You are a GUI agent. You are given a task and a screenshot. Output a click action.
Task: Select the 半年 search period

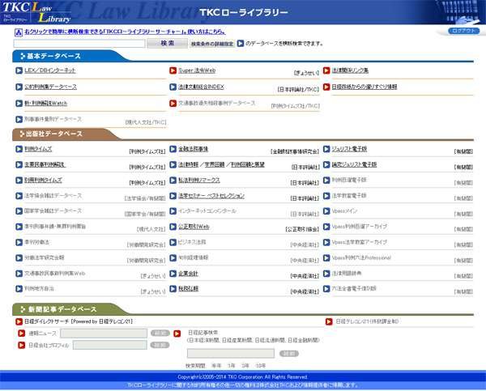(x=216, y=366)
